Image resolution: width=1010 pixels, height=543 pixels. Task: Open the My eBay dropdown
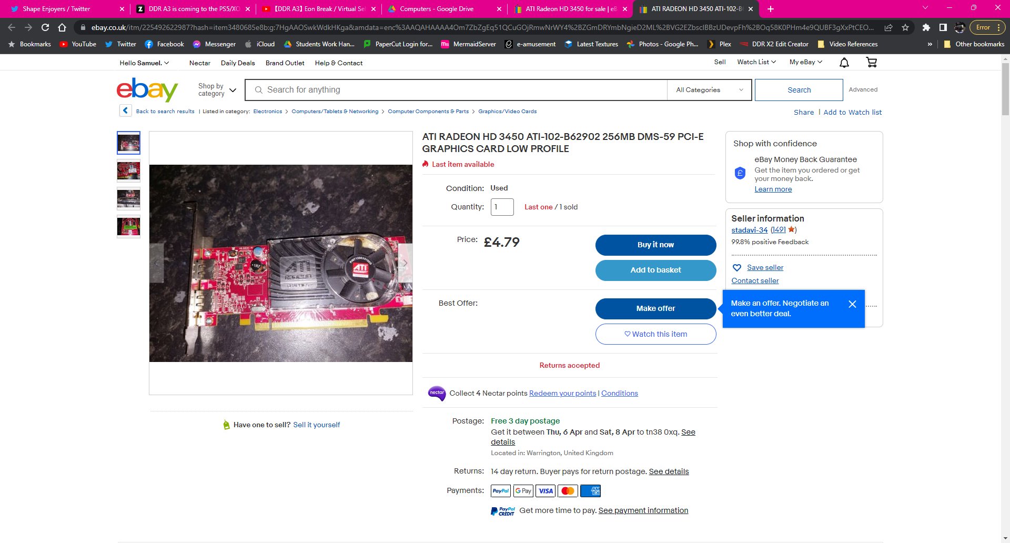pyautogui.click(x=805, y=62)
